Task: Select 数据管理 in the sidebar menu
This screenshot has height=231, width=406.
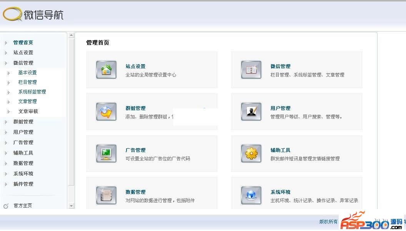Action: point(23,163)
